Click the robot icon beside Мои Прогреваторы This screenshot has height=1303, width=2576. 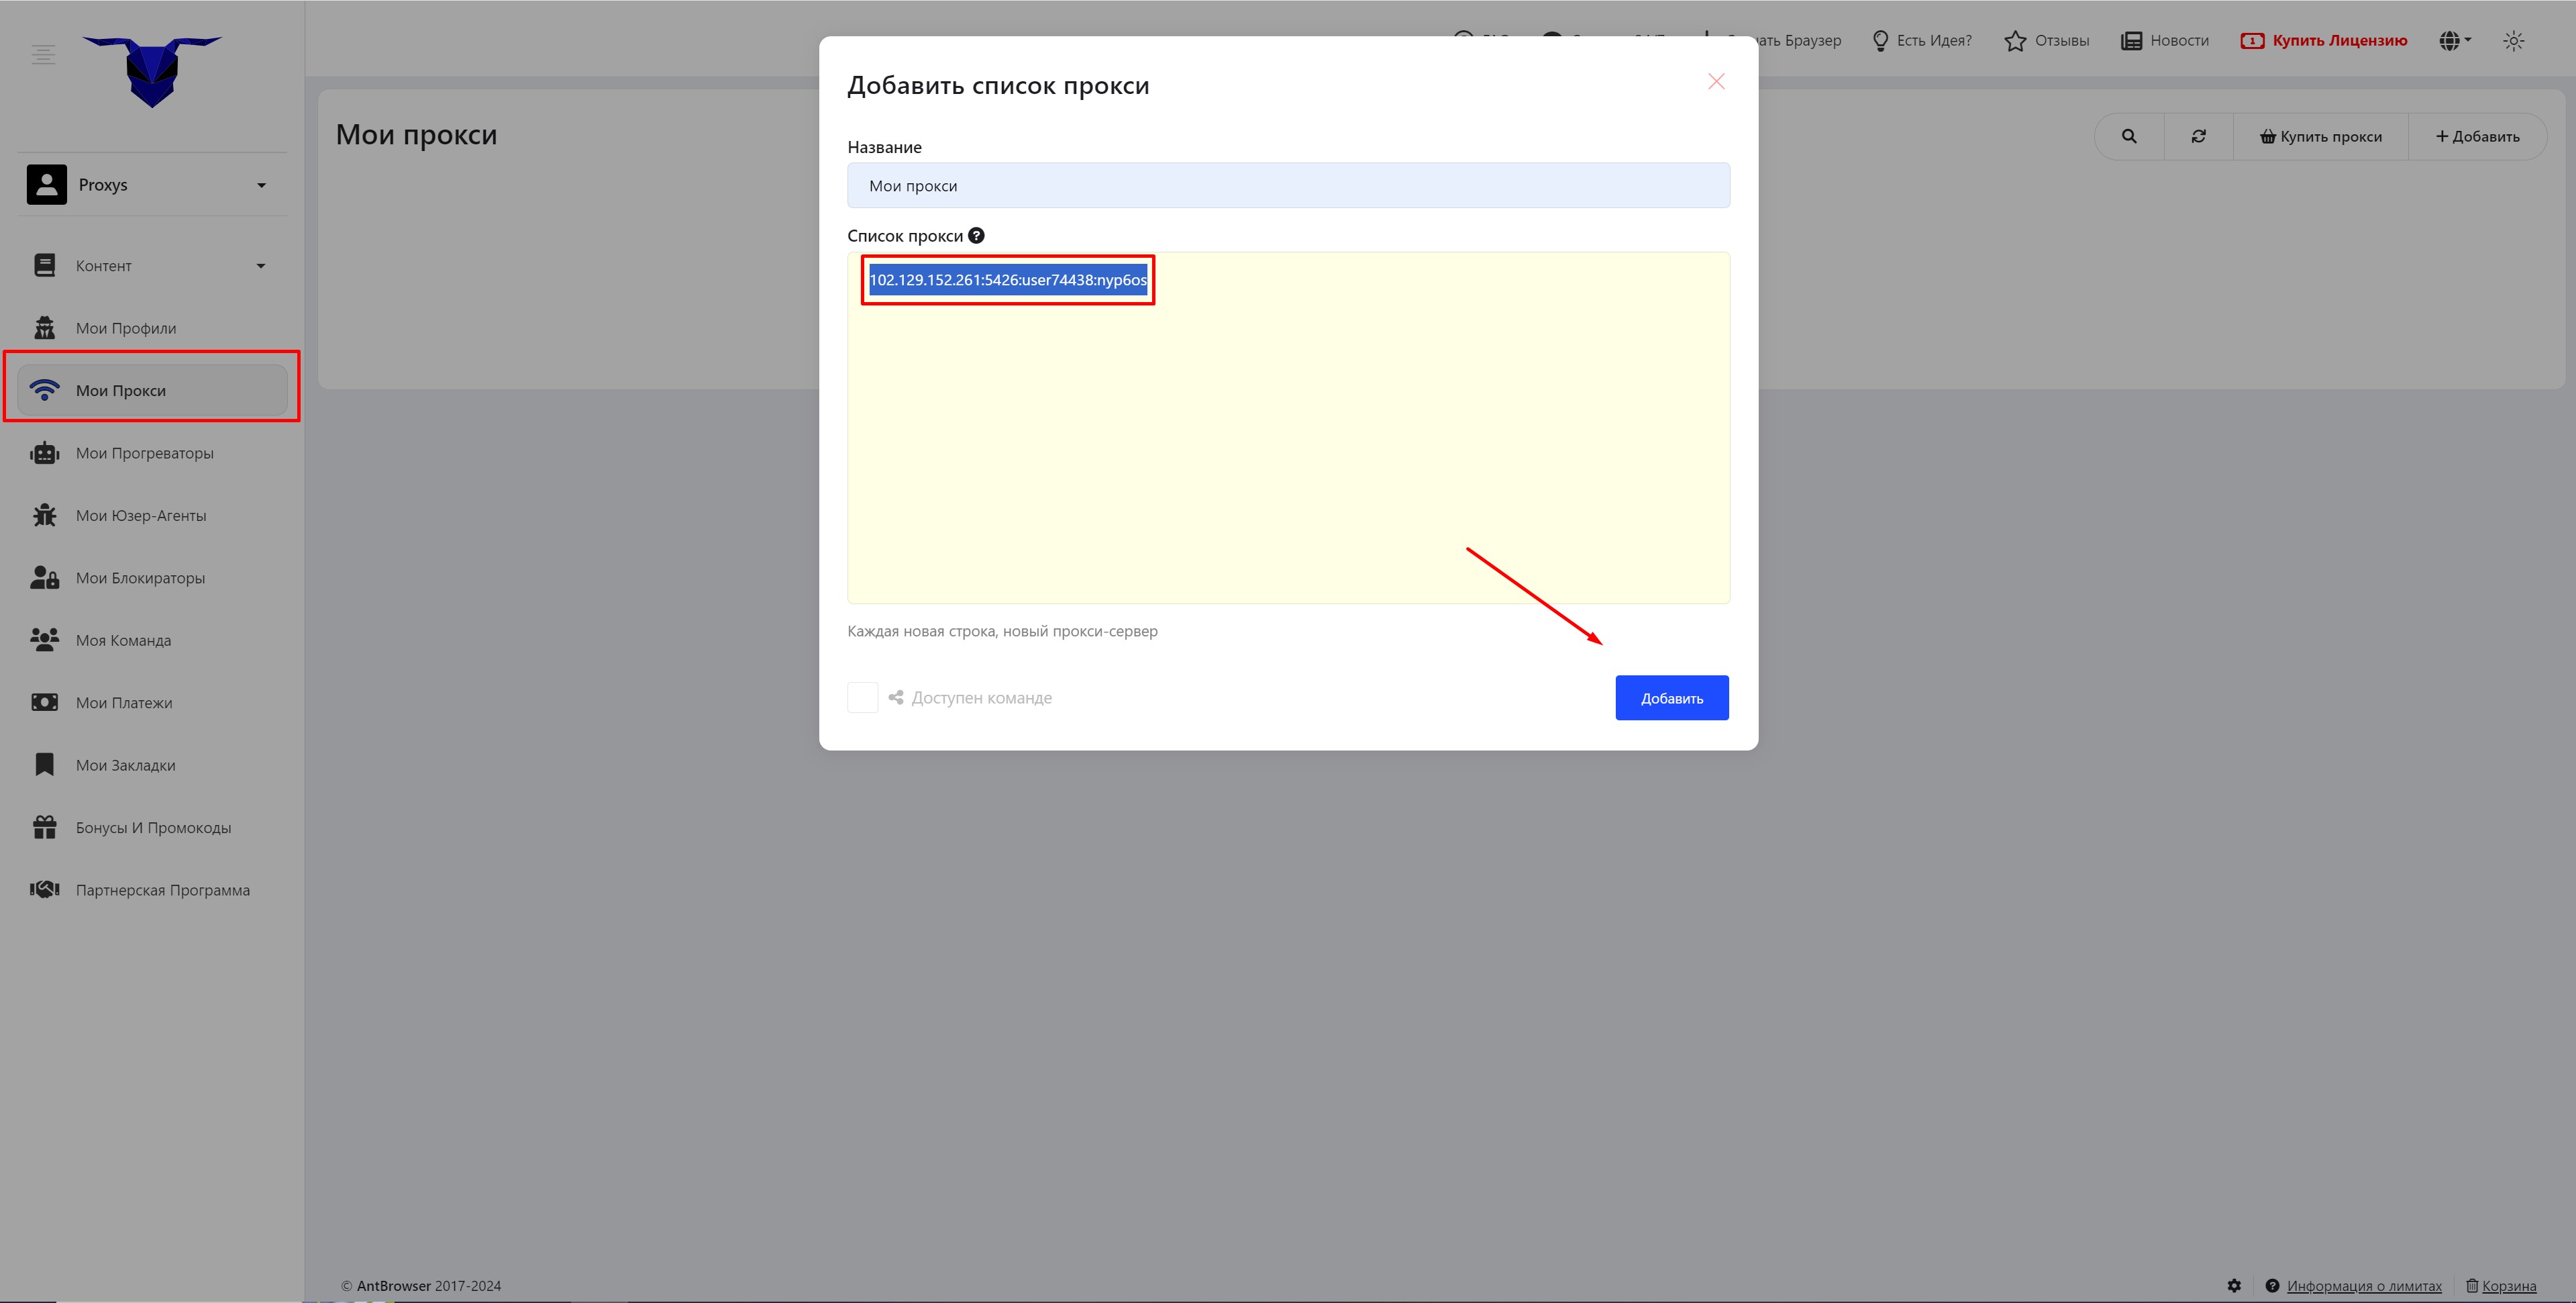click(x=45, y=452)
